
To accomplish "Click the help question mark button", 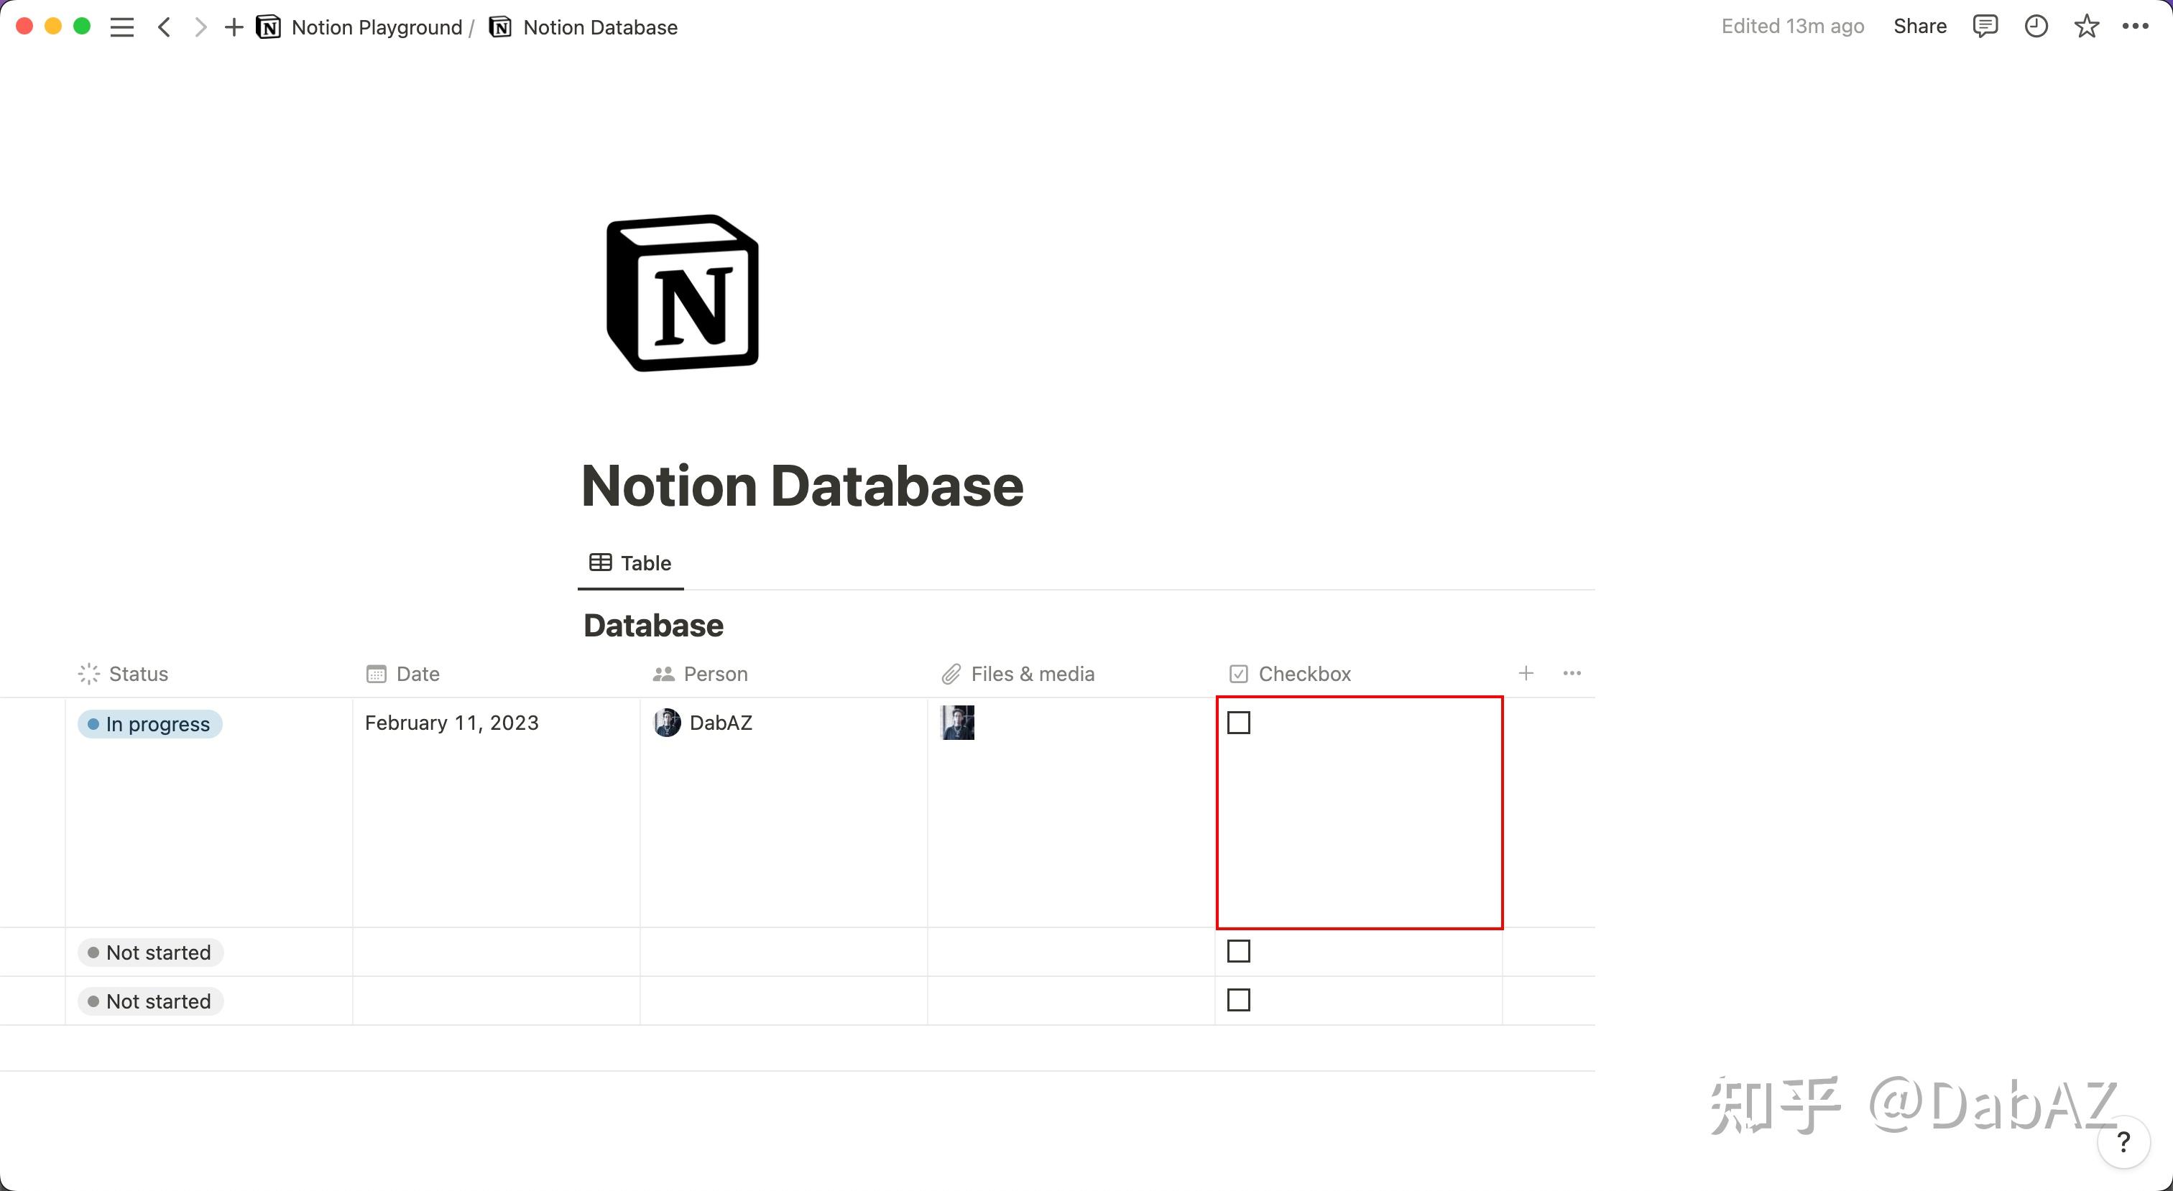I will click(2123, 1143).
